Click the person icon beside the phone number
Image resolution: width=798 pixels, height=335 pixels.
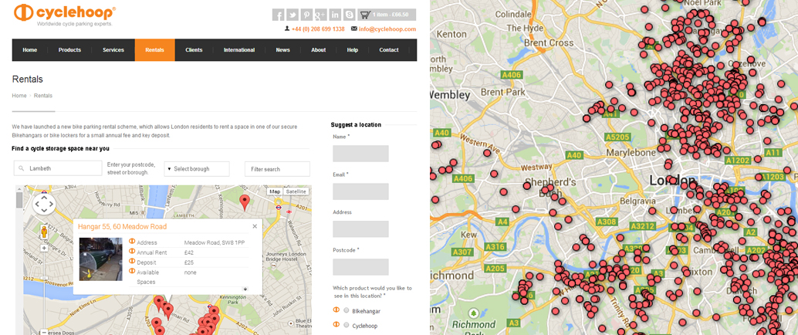click(287, 29)
